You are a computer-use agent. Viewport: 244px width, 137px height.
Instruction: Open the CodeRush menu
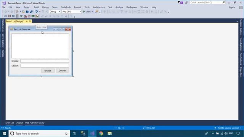[x=66, y=7]
